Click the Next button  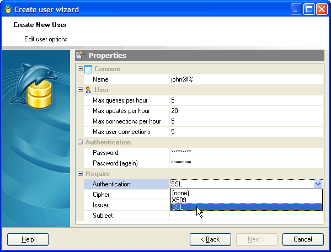[x=257, y=239]
